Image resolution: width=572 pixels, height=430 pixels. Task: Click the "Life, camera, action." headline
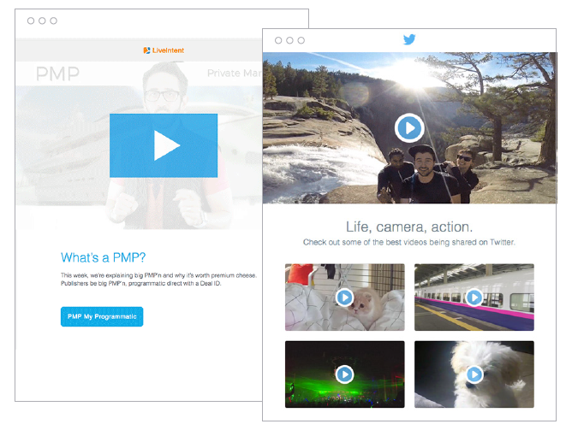(x=408, y=227)
